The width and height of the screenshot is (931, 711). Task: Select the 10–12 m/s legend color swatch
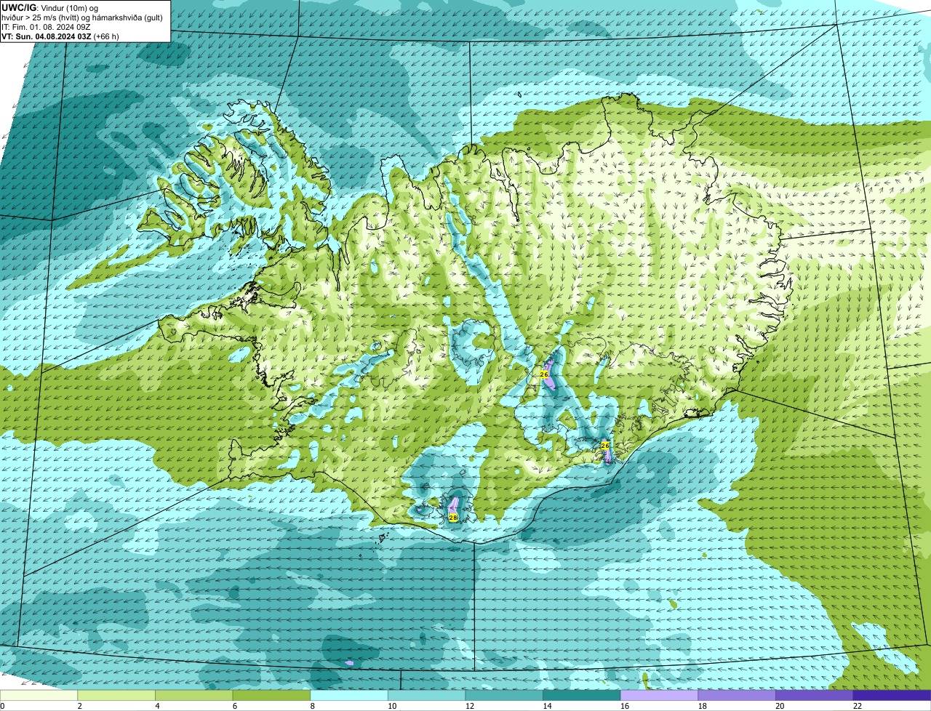pos(426,695)
